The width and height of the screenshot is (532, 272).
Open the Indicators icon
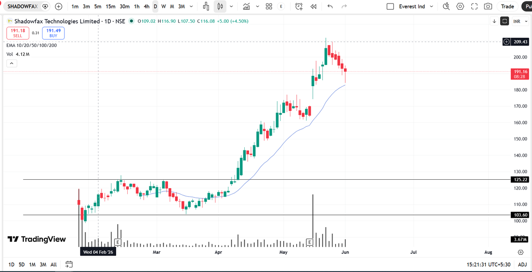[246, 6]
